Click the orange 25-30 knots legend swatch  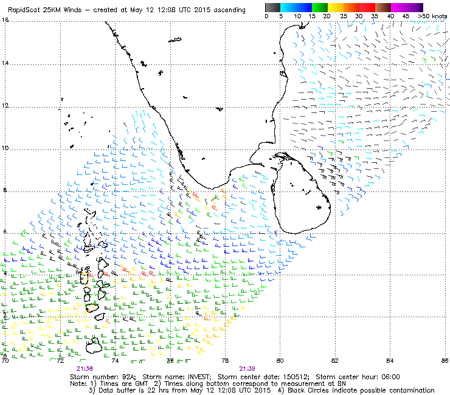(351, 7)
